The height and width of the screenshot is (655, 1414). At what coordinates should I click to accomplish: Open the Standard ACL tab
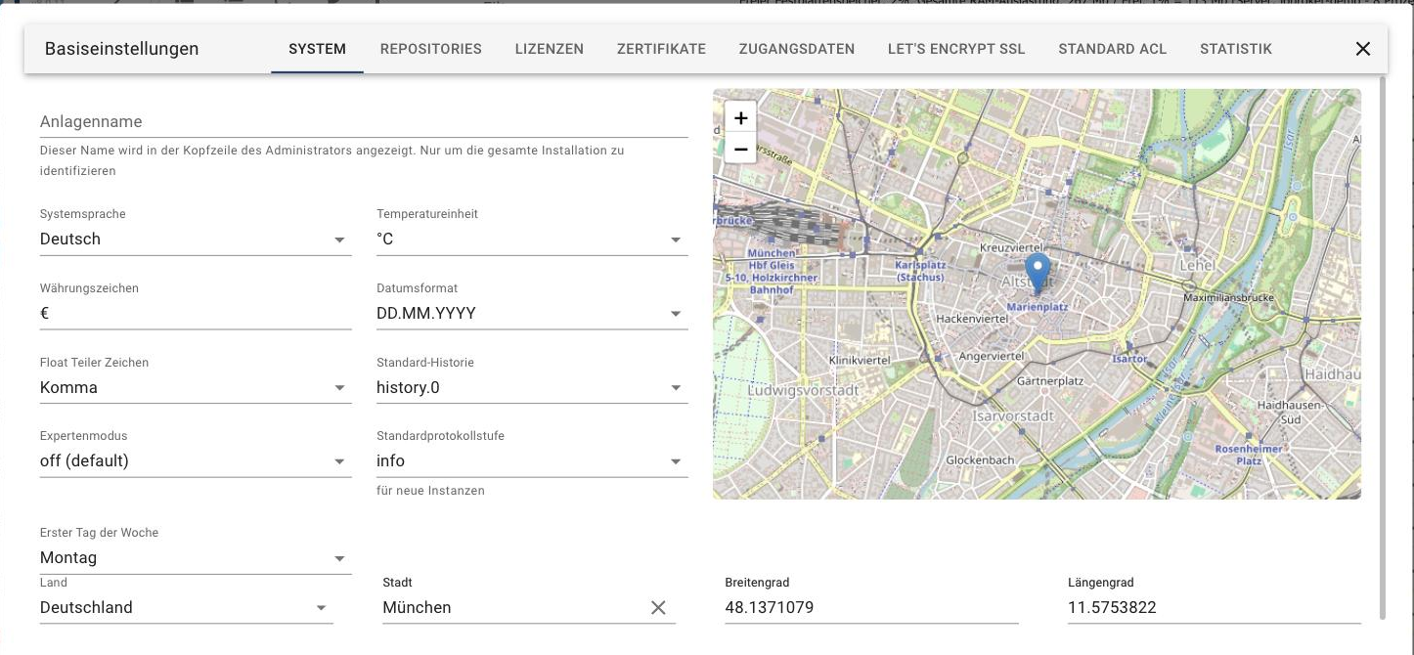pos(1113,49)
